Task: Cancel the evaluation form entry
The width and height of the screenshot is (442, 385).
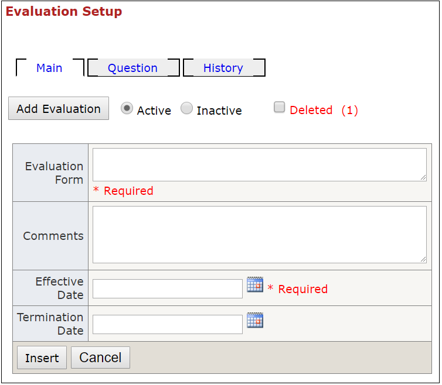Action: [x=100, y=357]
